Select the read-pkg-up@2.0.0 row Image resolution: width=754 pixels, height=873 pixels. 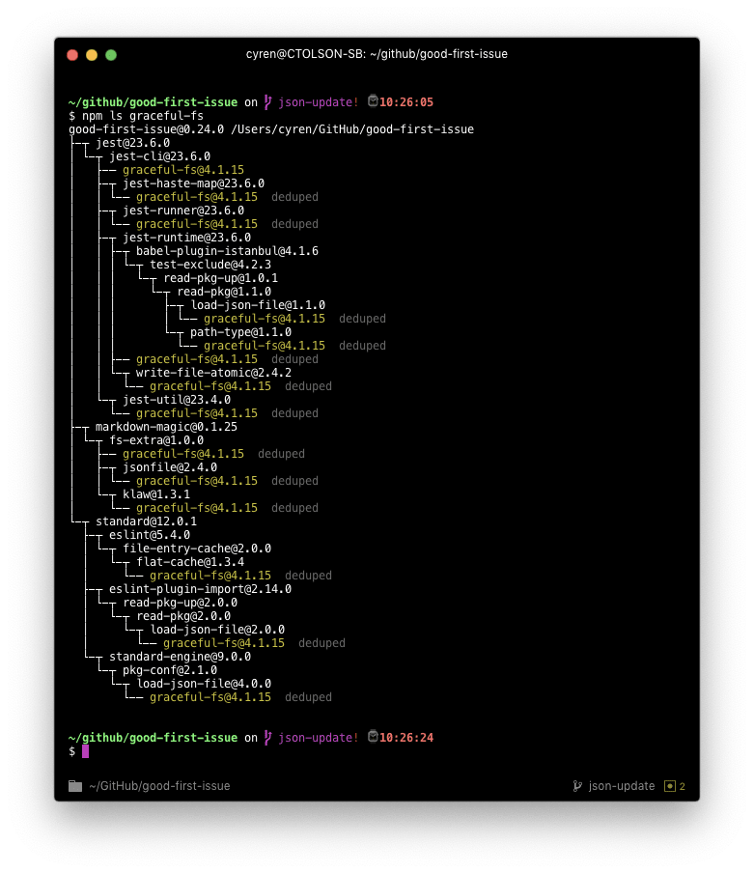tap(181, 603)
